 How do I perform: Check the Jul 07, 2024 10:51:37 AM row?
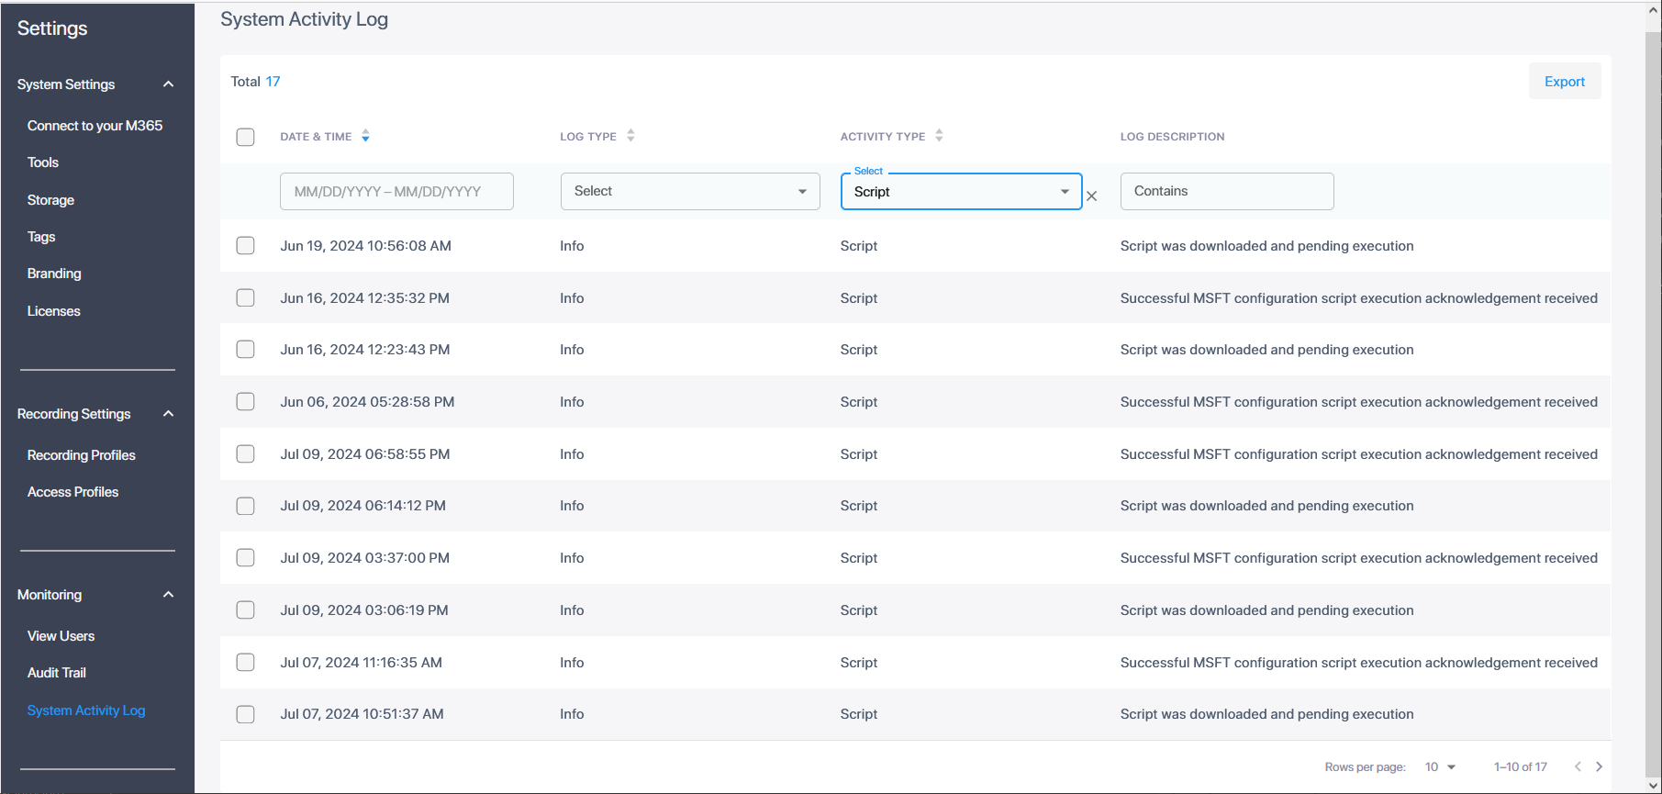(x=245, y=714)
